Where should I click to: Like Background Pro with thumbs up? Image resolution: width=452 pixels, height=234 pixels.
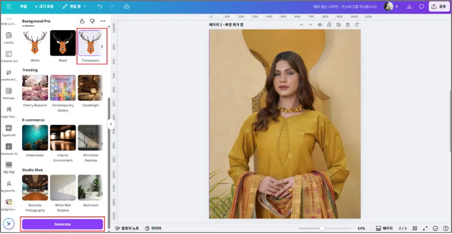click(x=82, y=21)
